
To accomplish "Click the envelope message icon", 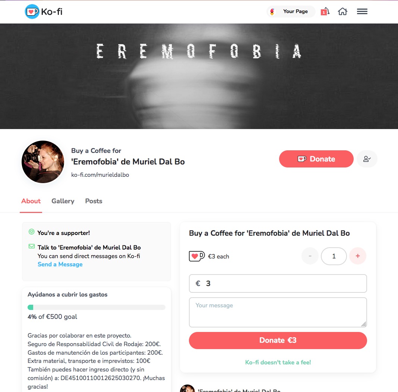I will click(x=31, y=246).
